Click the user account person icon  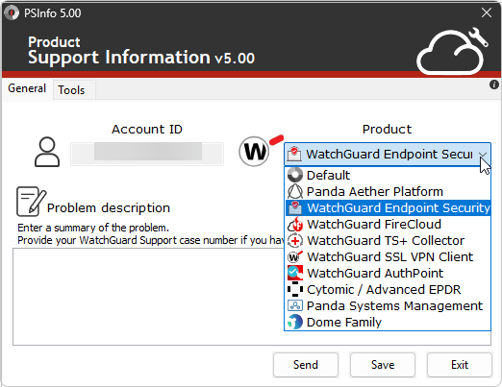coord(47,152)
